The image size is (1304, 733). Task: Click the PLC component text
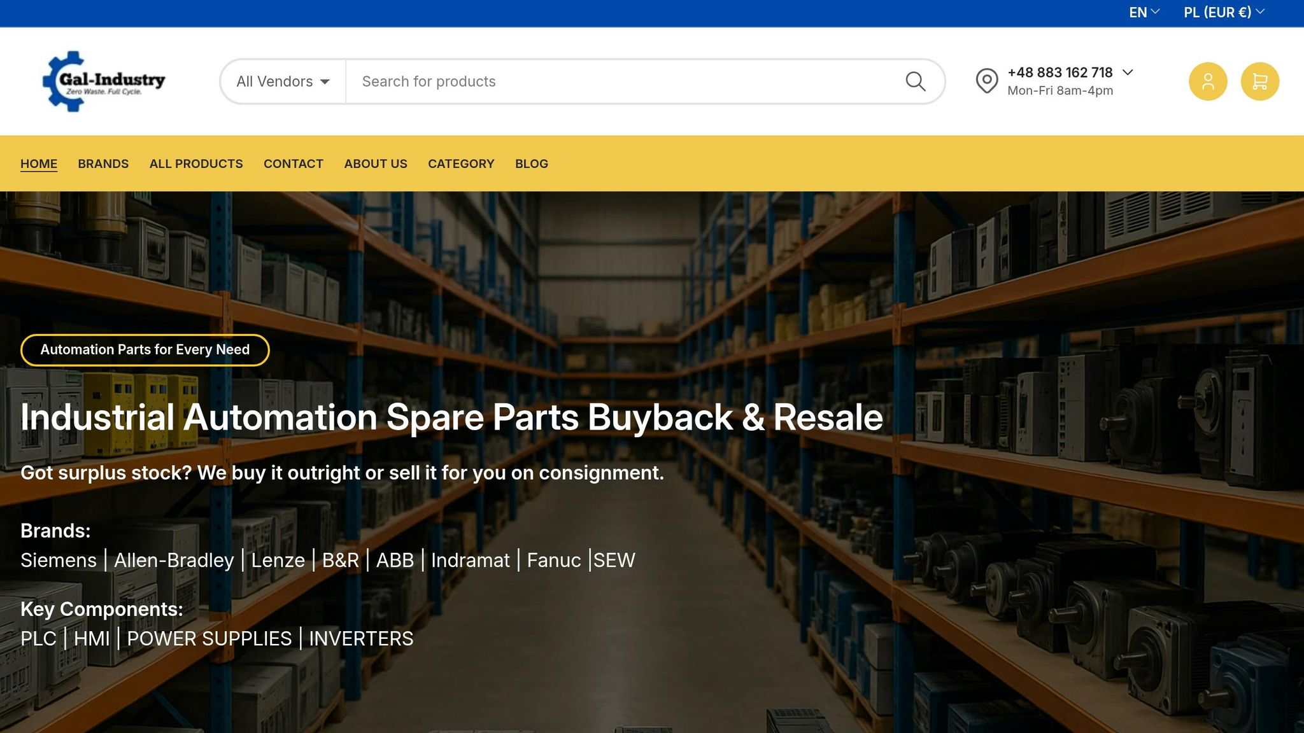point(38,638)
